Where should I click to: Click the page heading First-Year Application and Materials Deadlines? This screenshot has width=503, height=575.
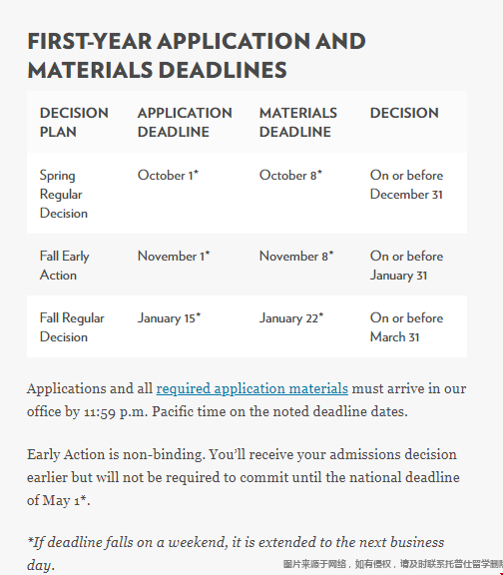point(197,55)
